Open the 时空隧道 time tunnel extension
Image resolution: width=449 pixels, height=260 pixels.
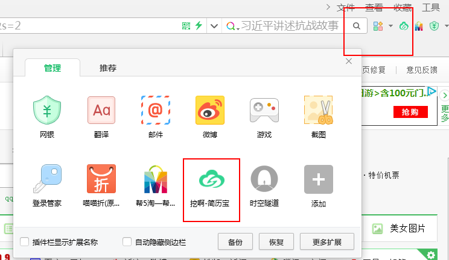click(264, 179)
